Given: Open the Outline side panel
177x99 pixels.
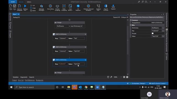Looking at the screenshot, I should [166, 56].
